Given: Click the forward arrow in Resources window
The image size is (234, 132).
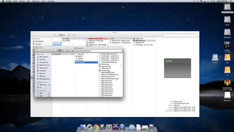Looking at the screenshot, I should point(40,51).
